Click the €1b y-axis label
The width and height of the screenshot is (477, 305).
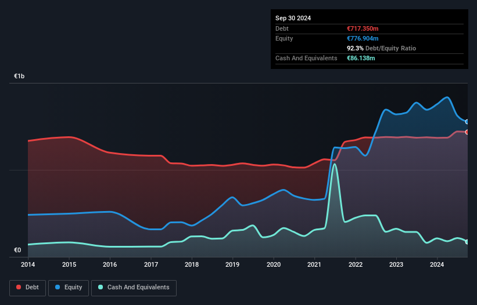pyautogui.click(x=19, y=76)
